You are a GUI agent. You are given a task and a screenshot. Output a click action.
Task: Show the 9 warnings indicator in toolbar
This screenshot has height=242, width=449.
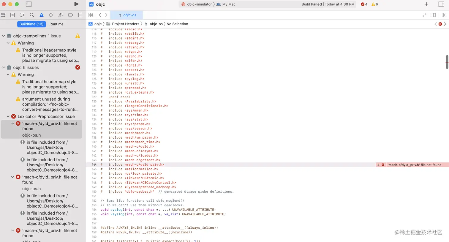375,4
